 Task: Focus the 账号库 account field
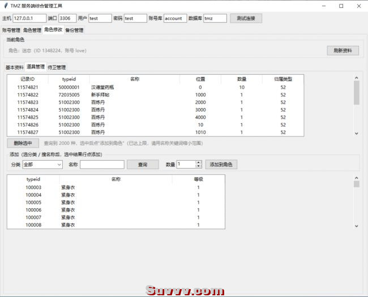coord(176,18)
